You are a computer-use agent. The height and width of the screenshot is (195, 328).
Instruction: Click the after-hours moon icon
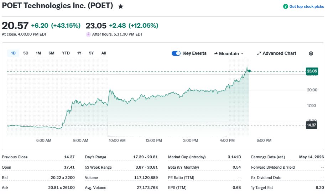(x=88, y=34)
